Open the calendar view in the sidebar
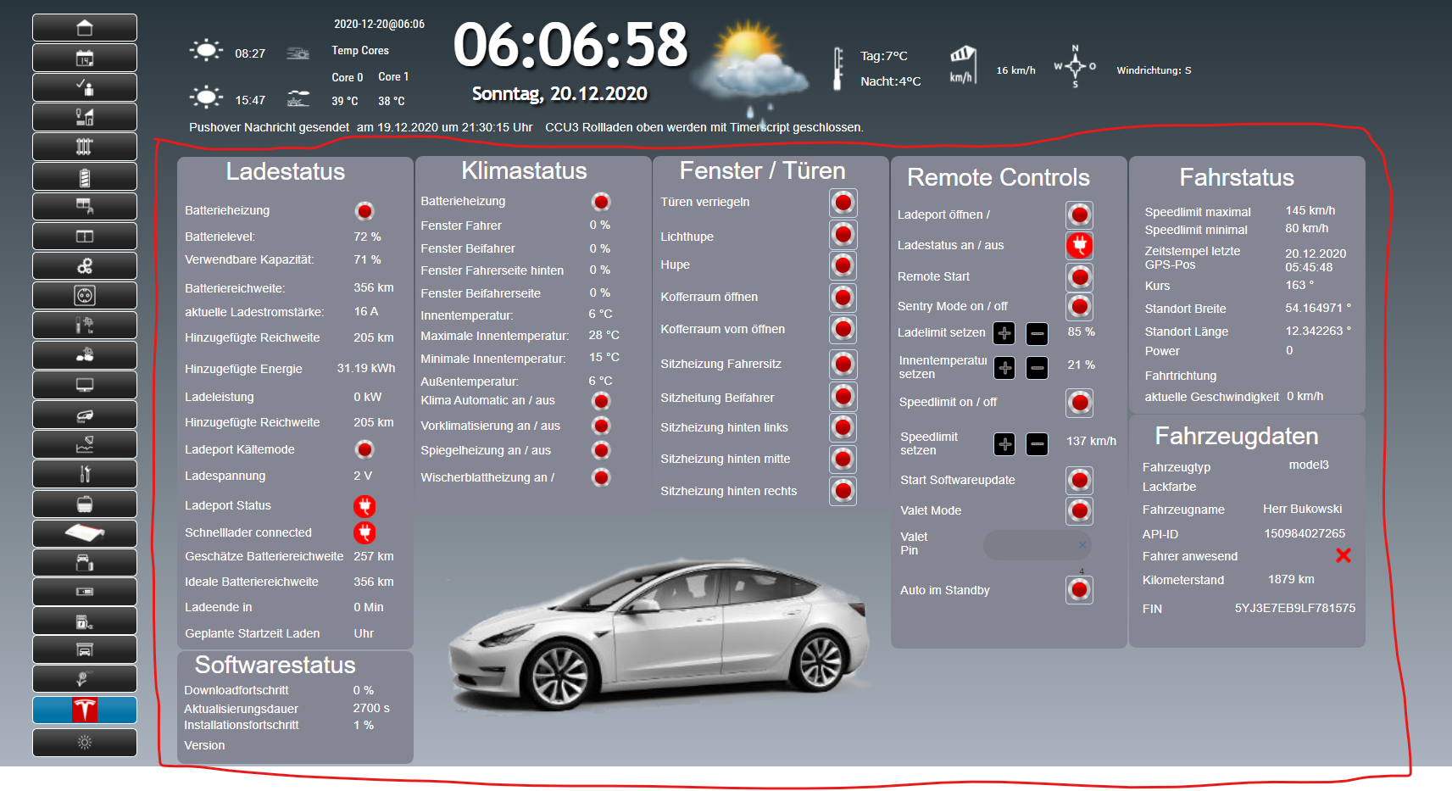 85,58
